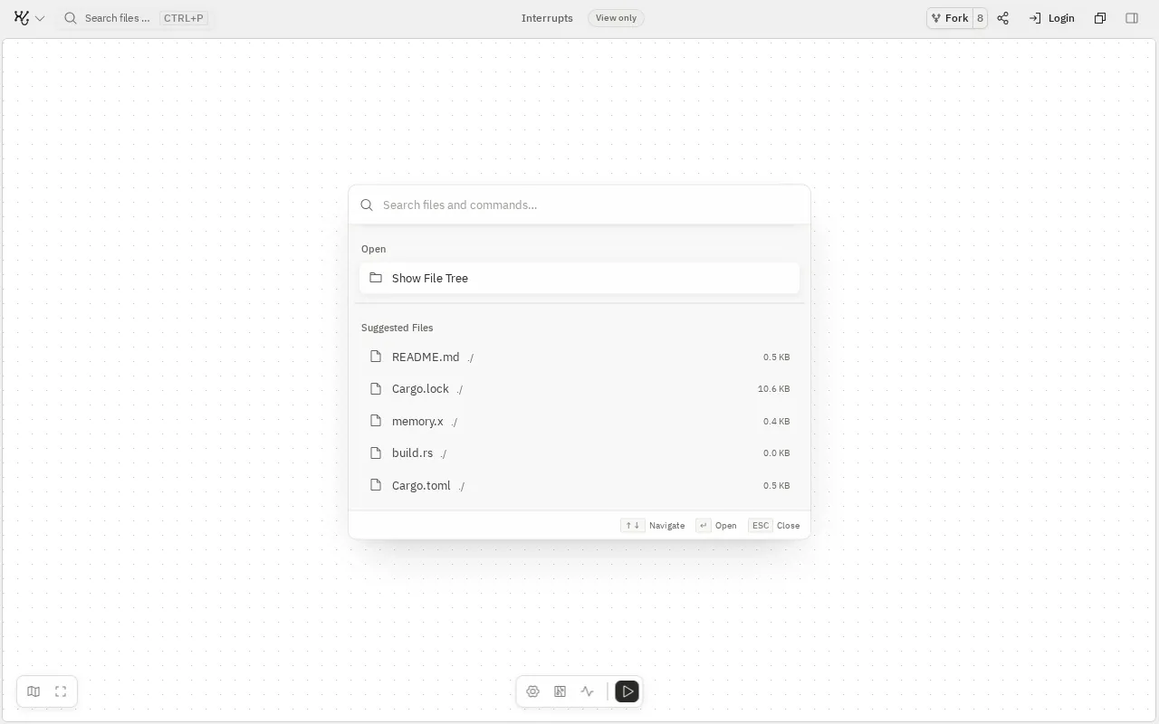This screenshot has width=1159, height=724.
Task: Click the Login button
Action: [x=1052, y=18]
